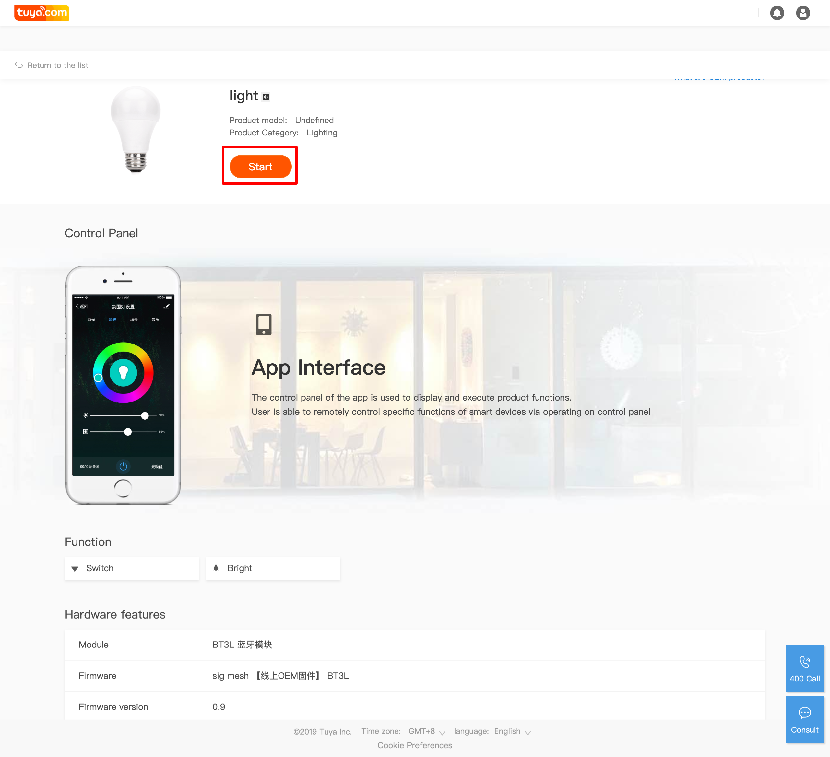Open the notifications bell
This screenshot has height=757, width=830.
[777, 13]
